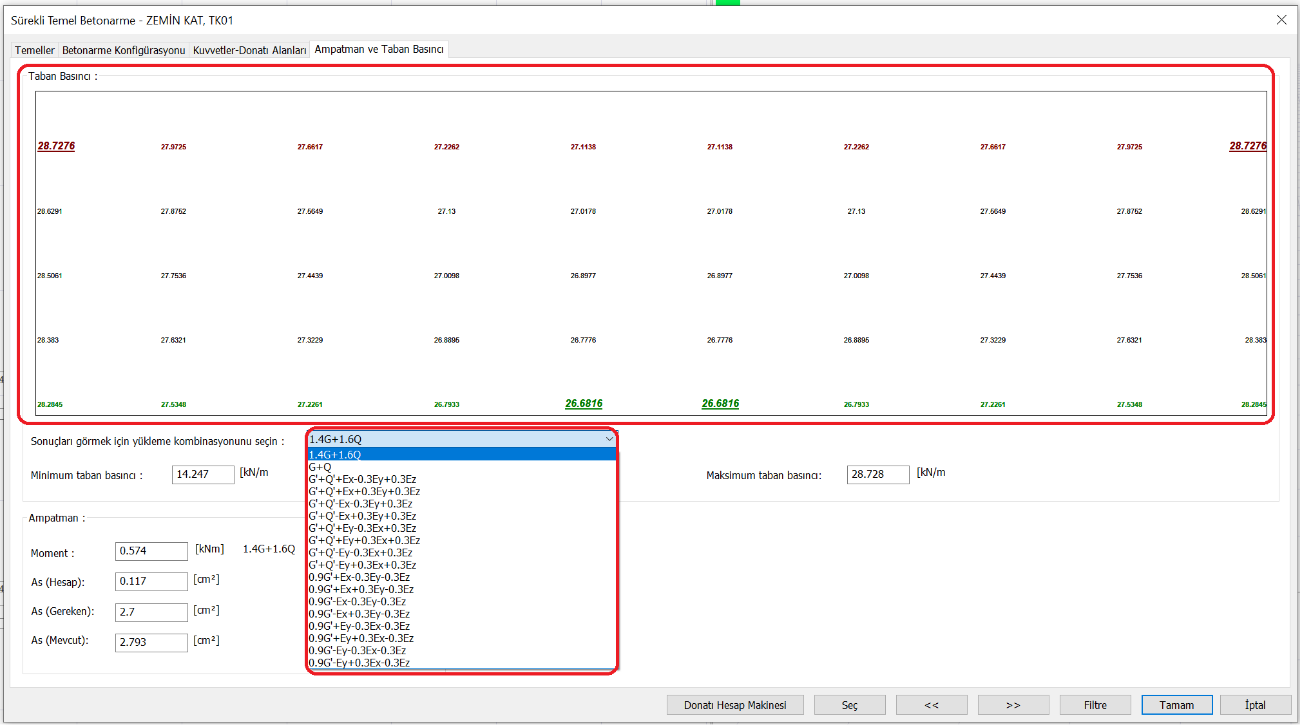Select the Ampatman ve Taban Basıncı tab

pos(379,50)
